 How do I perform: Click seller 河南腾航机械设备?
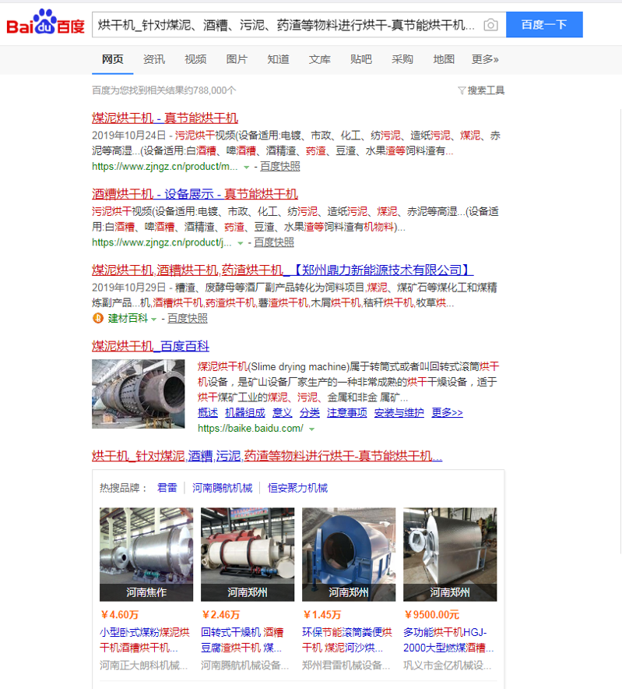[245, 666]
